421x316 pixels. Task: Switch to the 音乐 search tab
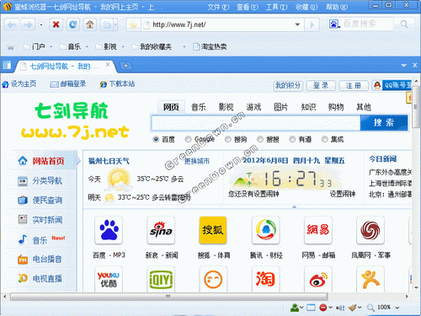coord(198,107)
